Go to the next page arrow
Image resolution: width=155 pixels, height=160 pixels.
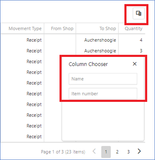click(139, 152)
